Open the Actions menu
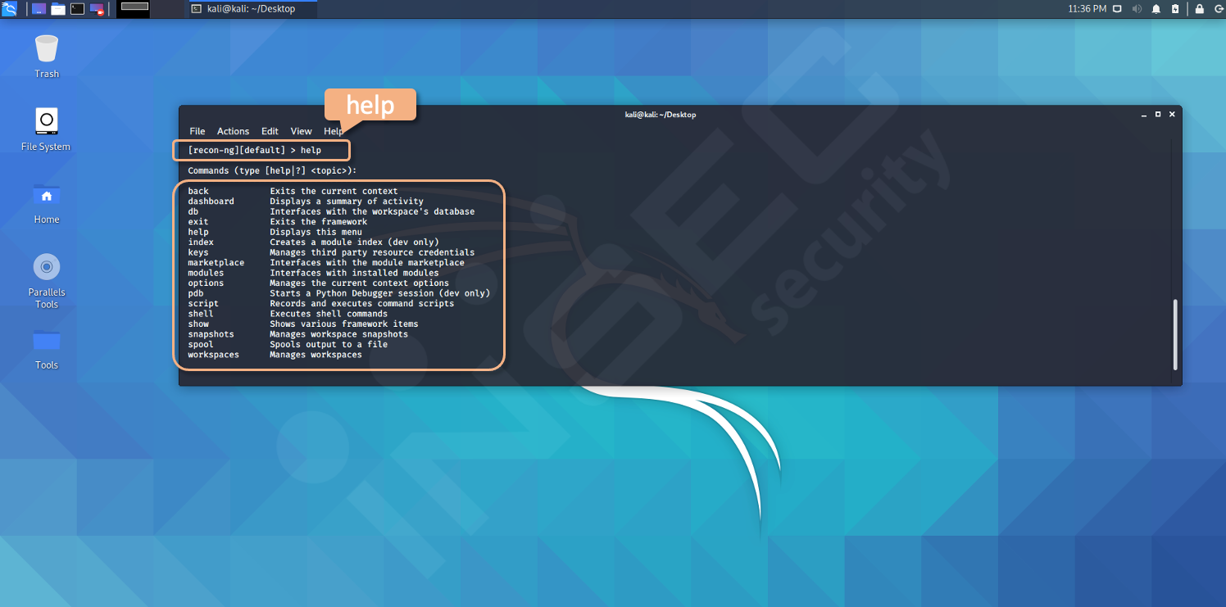 pyautogui.click(x=233, y=131)
